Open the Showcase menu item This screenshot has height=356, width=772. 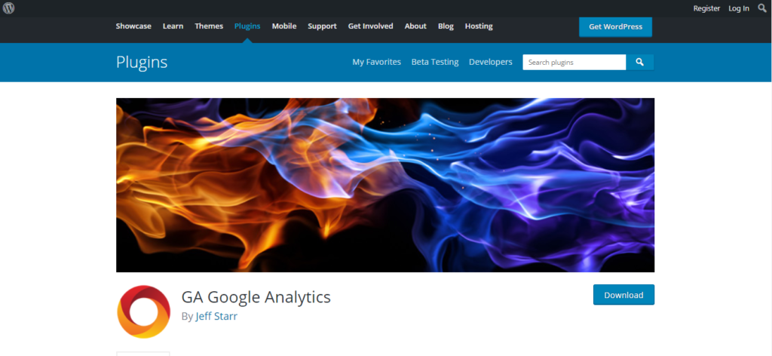(133, 26)
